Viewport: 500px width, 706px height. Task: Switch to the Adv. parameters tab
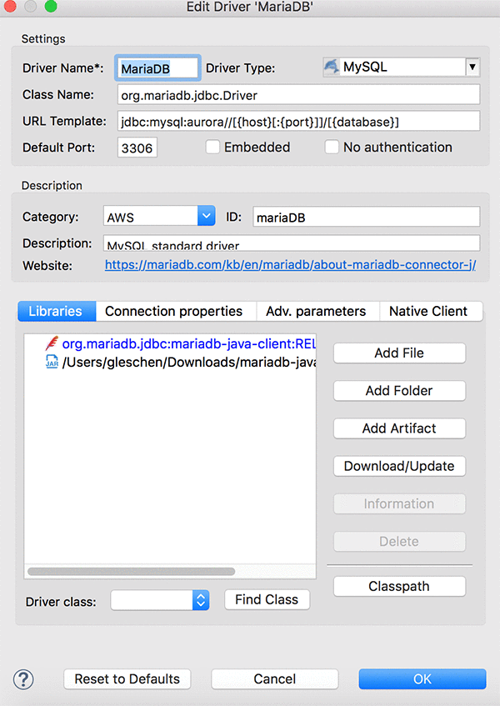tap(317, 311)
